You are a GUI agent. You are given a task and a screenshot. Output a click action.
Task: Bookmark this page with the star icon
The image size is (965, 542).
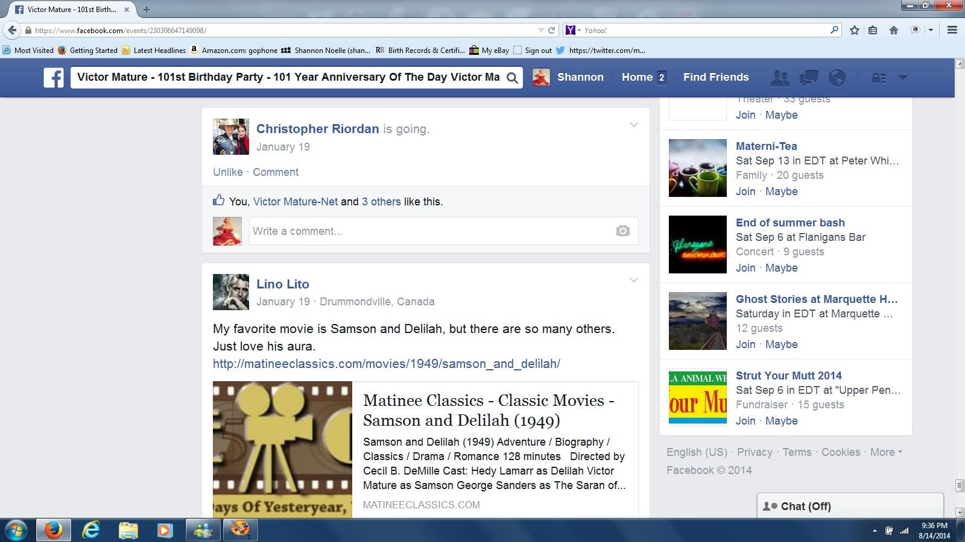pos(855,30)
